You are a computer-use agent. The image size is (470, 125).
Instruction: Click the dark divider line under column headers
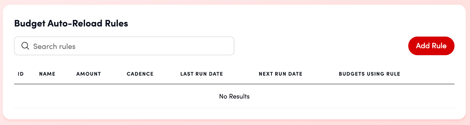coord(234,84)
